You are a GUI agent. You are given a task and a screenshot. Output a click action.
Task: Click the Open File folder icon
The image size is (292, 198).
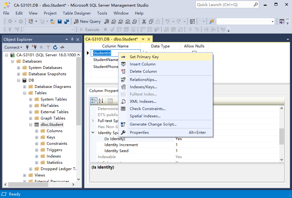tap(53, 22)
